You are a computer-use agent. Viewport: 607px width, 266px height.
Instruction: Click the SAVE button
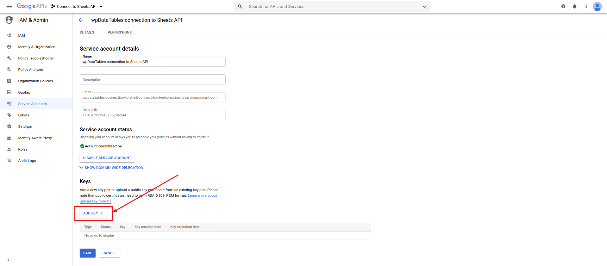pyautogui.click(x=88, y=253)
